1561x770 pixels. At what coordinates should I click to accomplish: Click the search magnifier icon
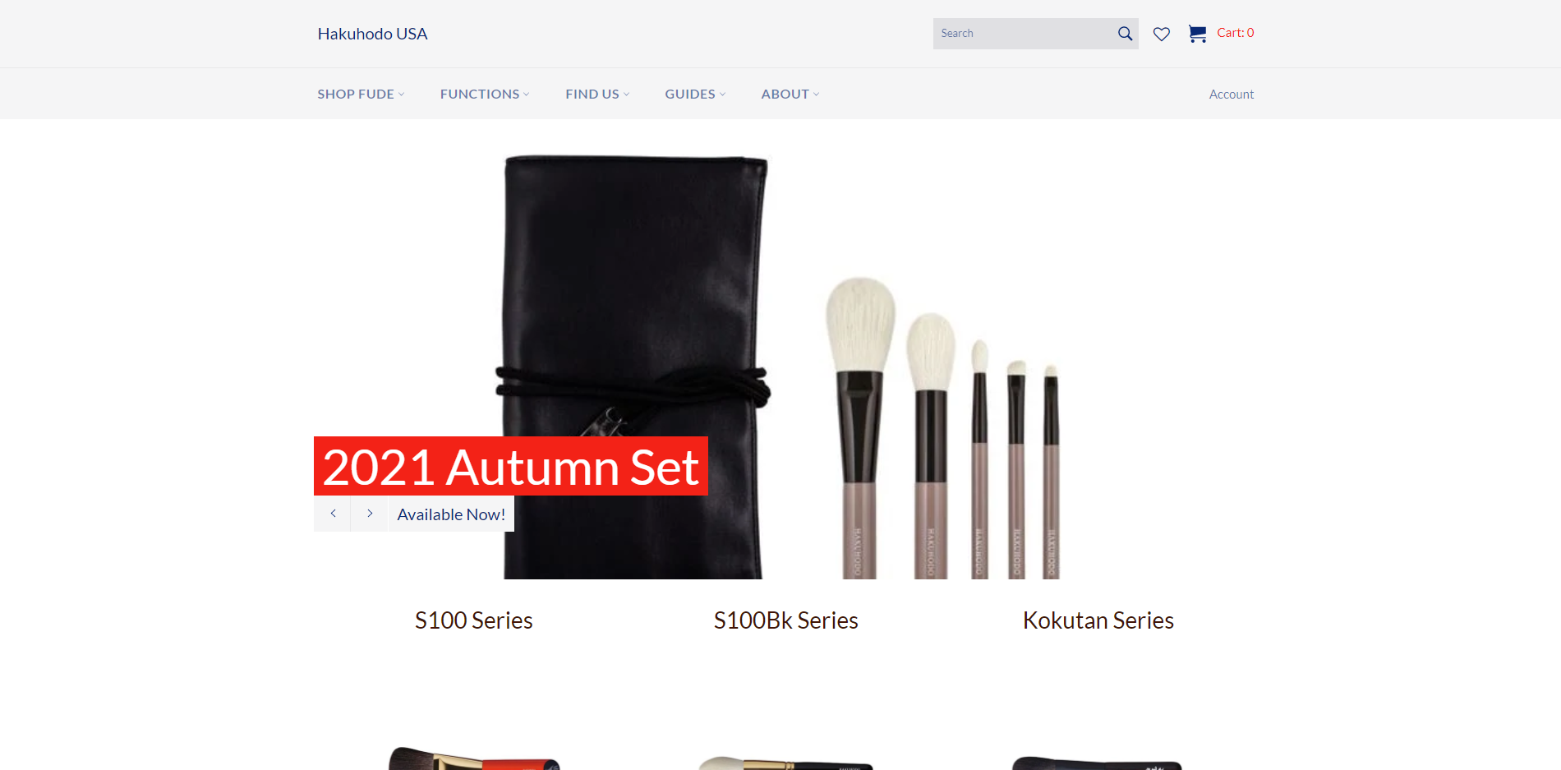[x=1125, y=34]
